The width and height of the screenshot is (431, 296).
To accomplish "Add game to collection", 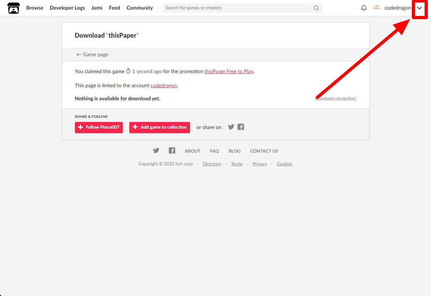I will [x=160, y=127].
